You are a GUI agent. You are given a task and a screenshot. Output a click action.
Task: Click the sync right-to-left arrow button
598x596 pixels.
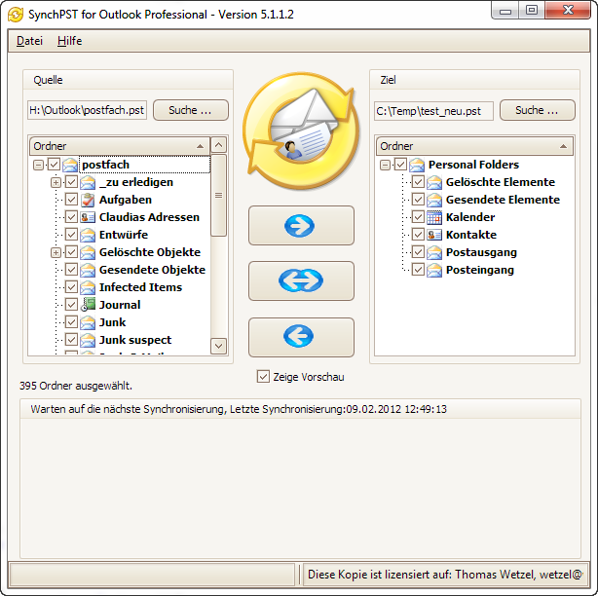pos(301,337)
